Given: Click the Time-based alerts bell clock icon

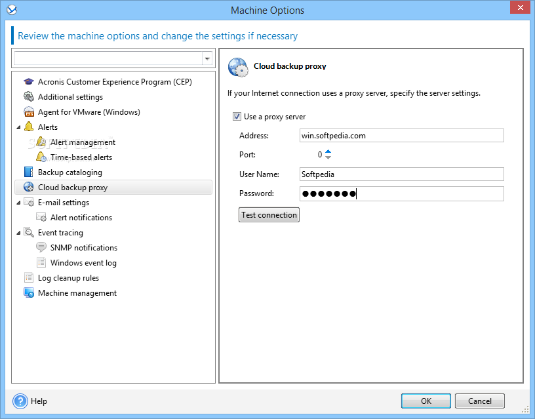Looking at the screenshot, I should (41, 157).
